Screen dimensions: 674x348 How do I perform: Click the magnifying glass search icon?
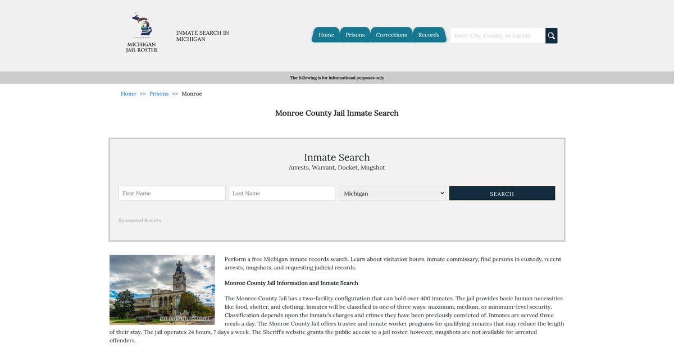(552, 35)
